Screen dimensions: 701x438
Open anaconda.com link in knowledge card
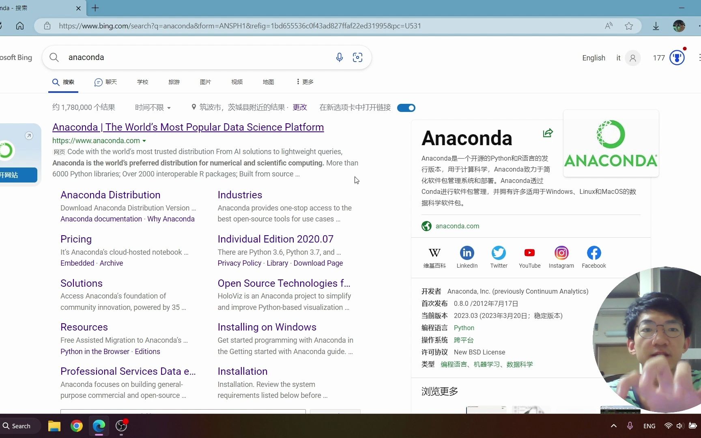pyautogui.click(x=457, y=226)
